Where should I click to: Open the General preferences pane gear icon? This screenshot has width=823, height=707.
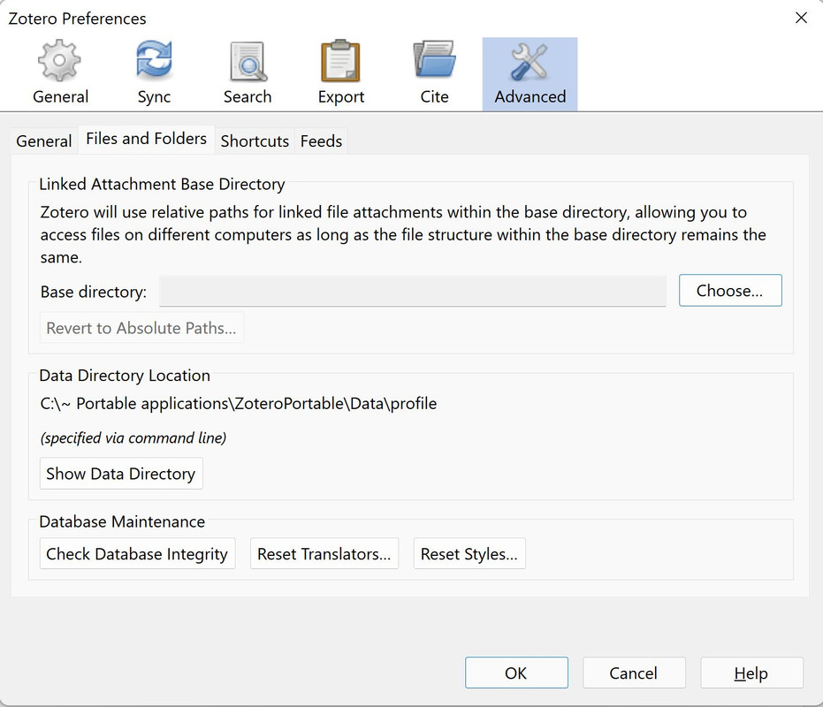60,60
